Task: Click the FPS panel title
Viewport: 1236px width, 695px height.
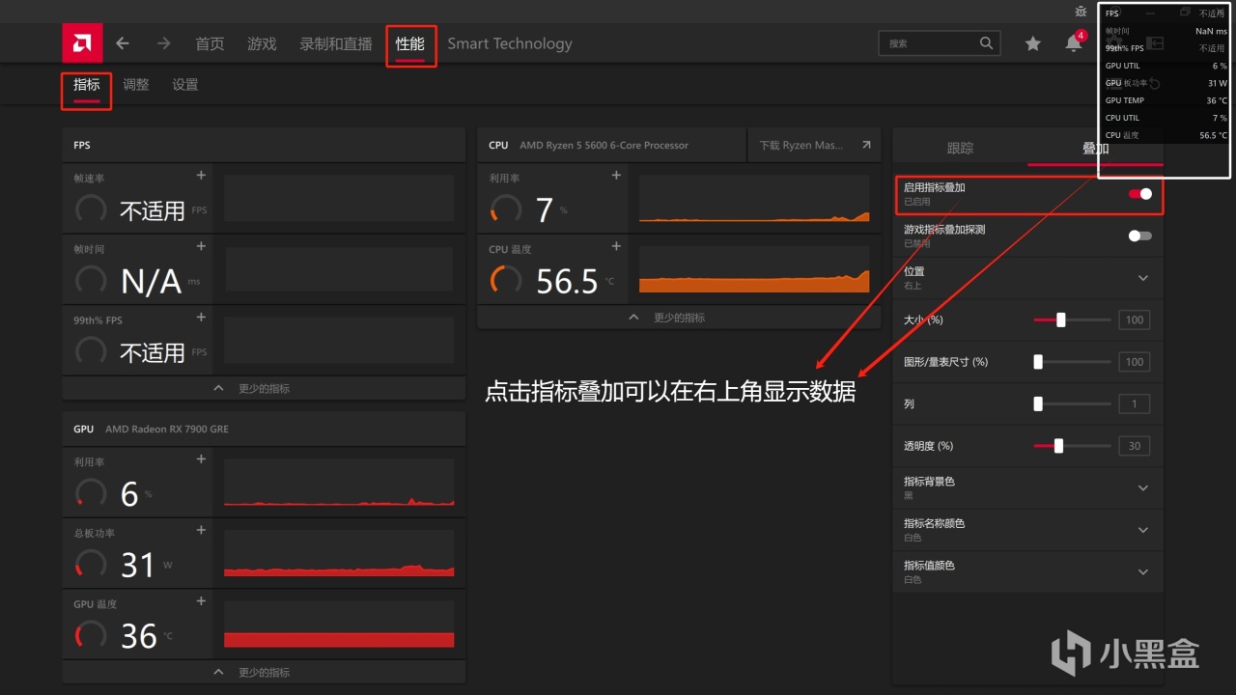Action: [x=82, y=145]
